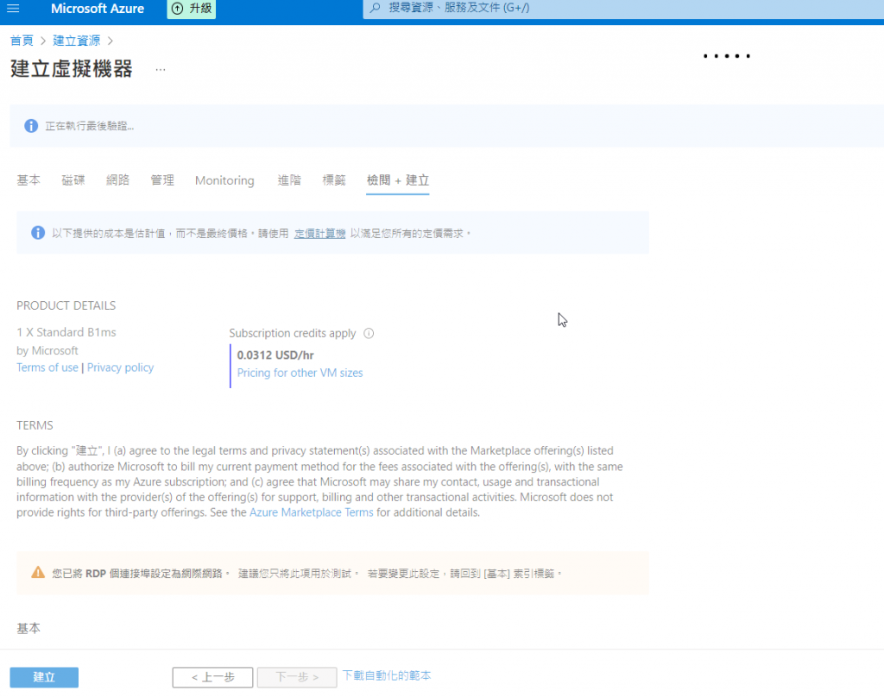Switch to the Monitoring tab

tap(224, 180)
